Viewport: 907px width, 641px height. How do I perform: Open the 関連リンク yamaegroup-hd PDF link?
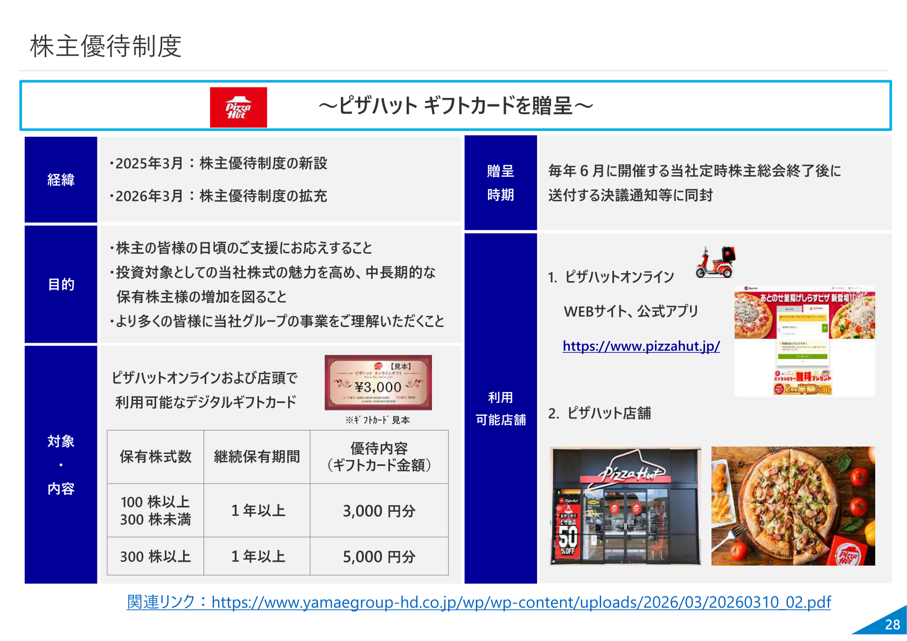coord(479,602)
